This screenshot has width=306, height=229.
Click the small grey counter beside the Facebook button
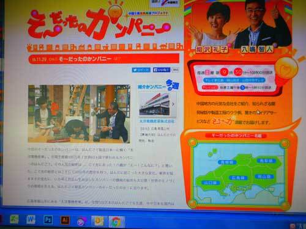pyautogui.click(x=176, y=70)
